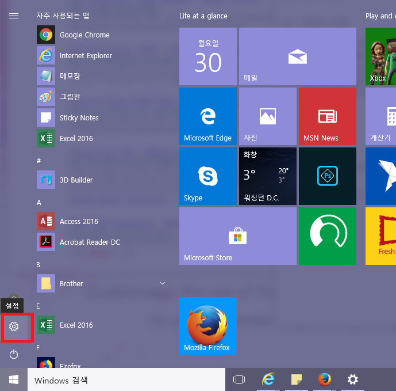Open the MSN News tile
396x391 pixels.
point(328,116)
